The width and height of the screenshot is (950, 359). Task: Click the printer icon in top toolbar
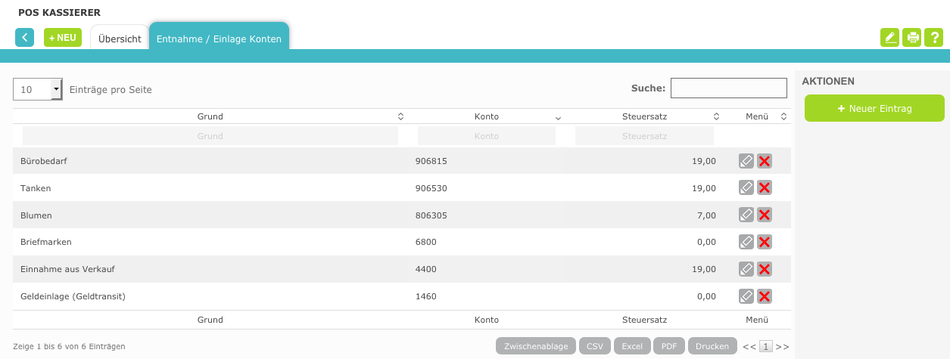coord(912,38)
